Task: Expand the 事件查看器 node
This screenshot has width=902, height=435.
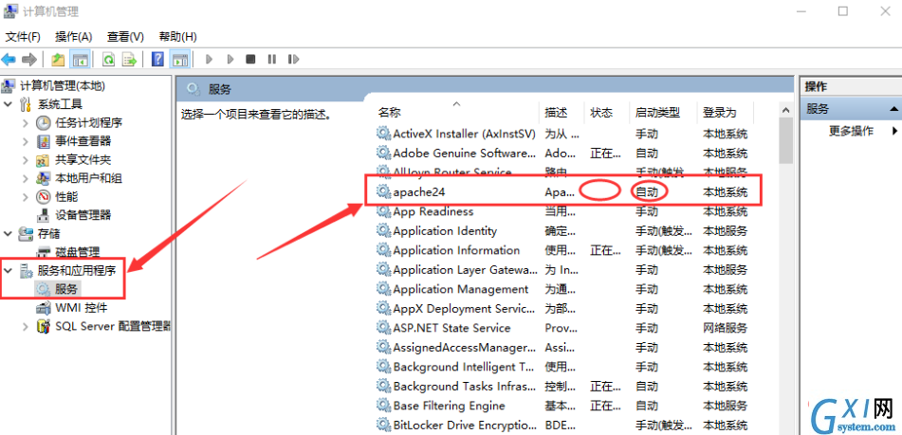Action: 26,141
